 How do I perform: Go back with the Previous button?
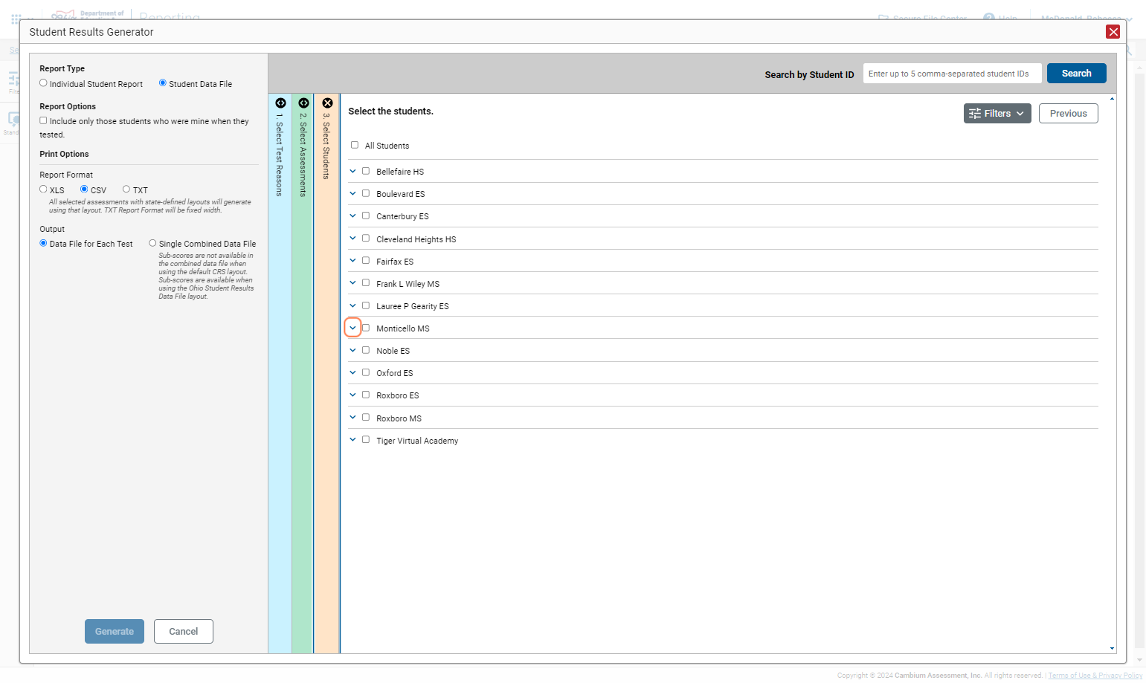pyautogui.click(x=1068, y=114)
